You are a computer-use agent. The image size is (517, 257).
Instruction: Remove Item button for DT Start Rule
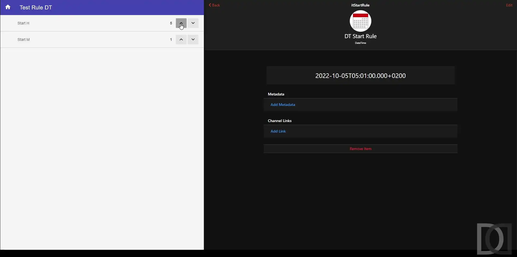point(360,149)
